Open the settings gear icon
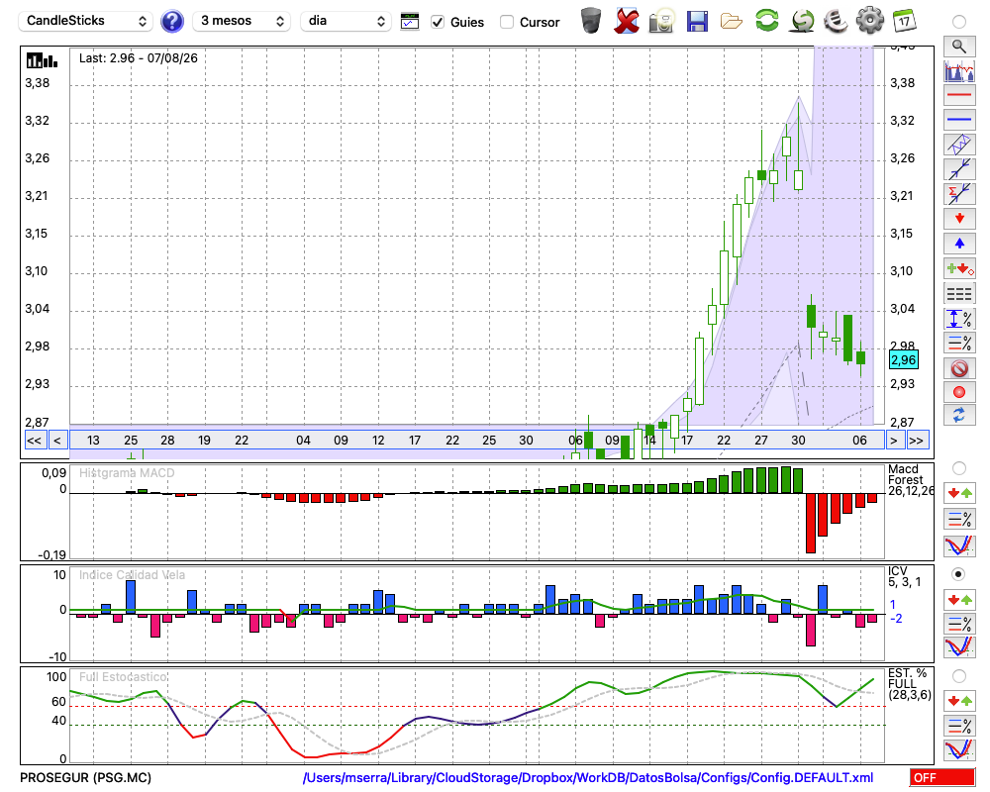Image resolution: width=990 pixels, height=792 pixels. pyautogui.click(x=869, y=21)
